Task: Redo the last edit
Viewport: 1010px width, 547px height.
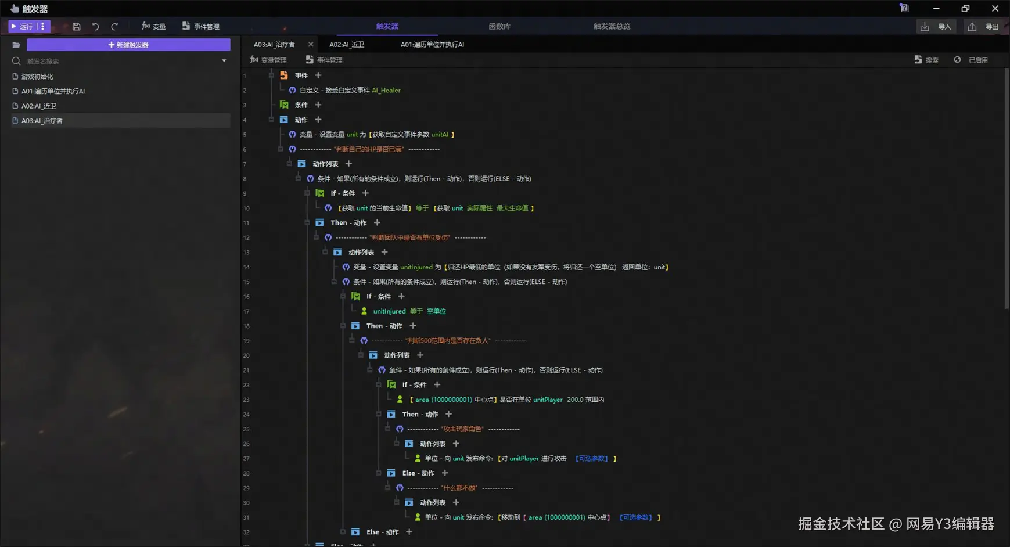Action: [114, 27]
